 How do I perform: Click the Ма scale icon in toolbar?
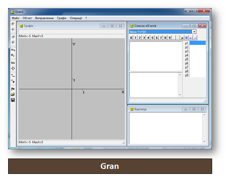[x=13, y=50]
